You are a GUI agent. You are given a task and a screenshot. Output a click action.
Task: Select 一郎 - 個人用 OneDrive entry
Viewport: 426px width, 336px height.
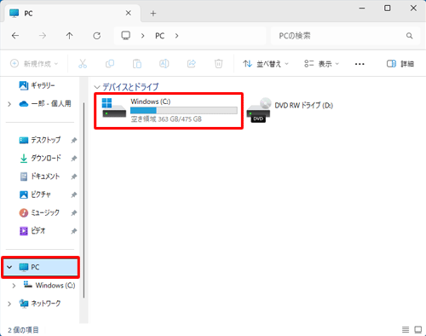(45, 104)
